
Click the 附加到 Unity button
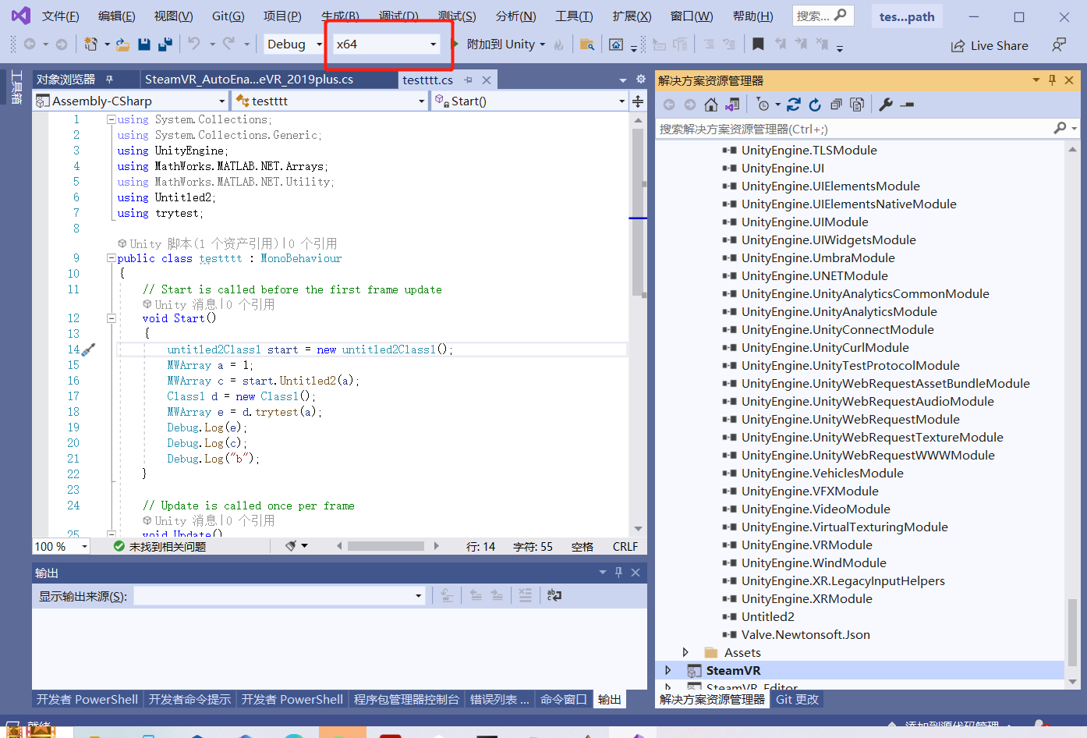point(500,44)
